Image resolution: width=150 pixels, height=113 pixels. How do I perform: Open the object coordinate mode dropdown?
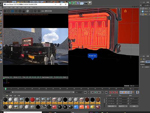pyautogui.click(x=112, y=106)
